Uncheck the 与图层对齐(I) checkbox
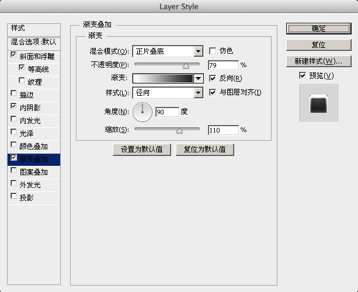This screenshot has height=292, width=358. click(213, 92)
